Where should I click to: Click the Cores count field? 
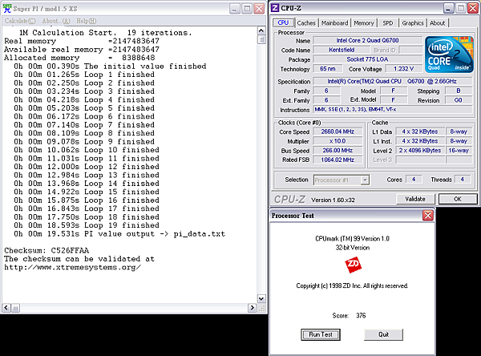[x=414, y=180]
